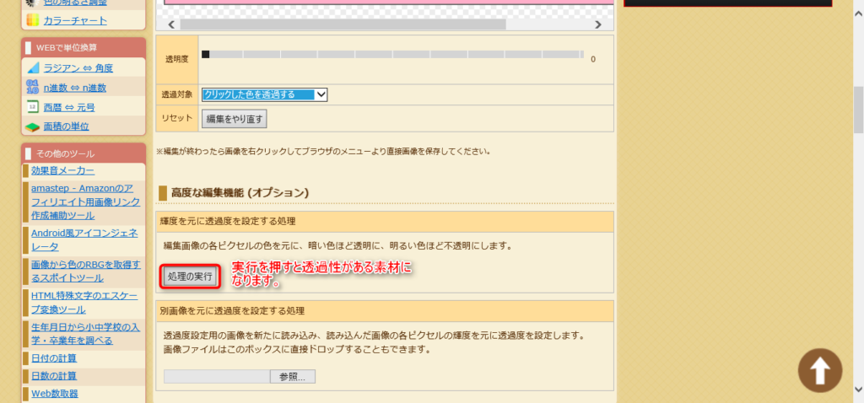The image size is (864, 403).
Task: Open 効果音メーカー tool link
Action: click(x=62, y=170)
